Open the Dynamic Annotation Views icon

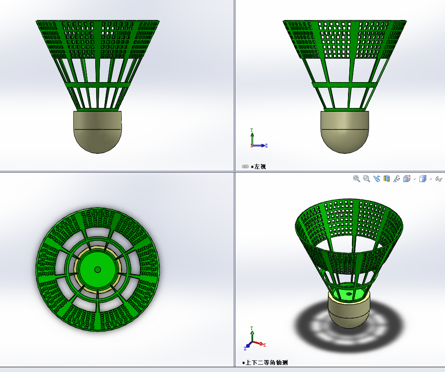396,179
